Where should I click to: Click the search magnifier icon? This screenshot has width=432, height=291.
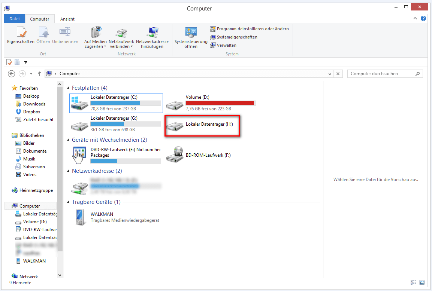[x=418, y=74]
